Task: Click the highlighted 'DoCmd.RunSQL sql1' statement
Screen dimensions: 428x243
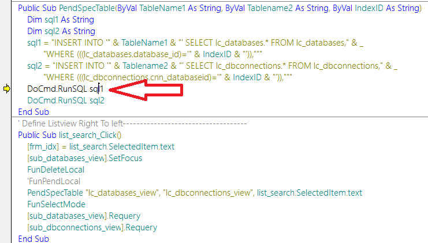Action: tap(65, 89)
